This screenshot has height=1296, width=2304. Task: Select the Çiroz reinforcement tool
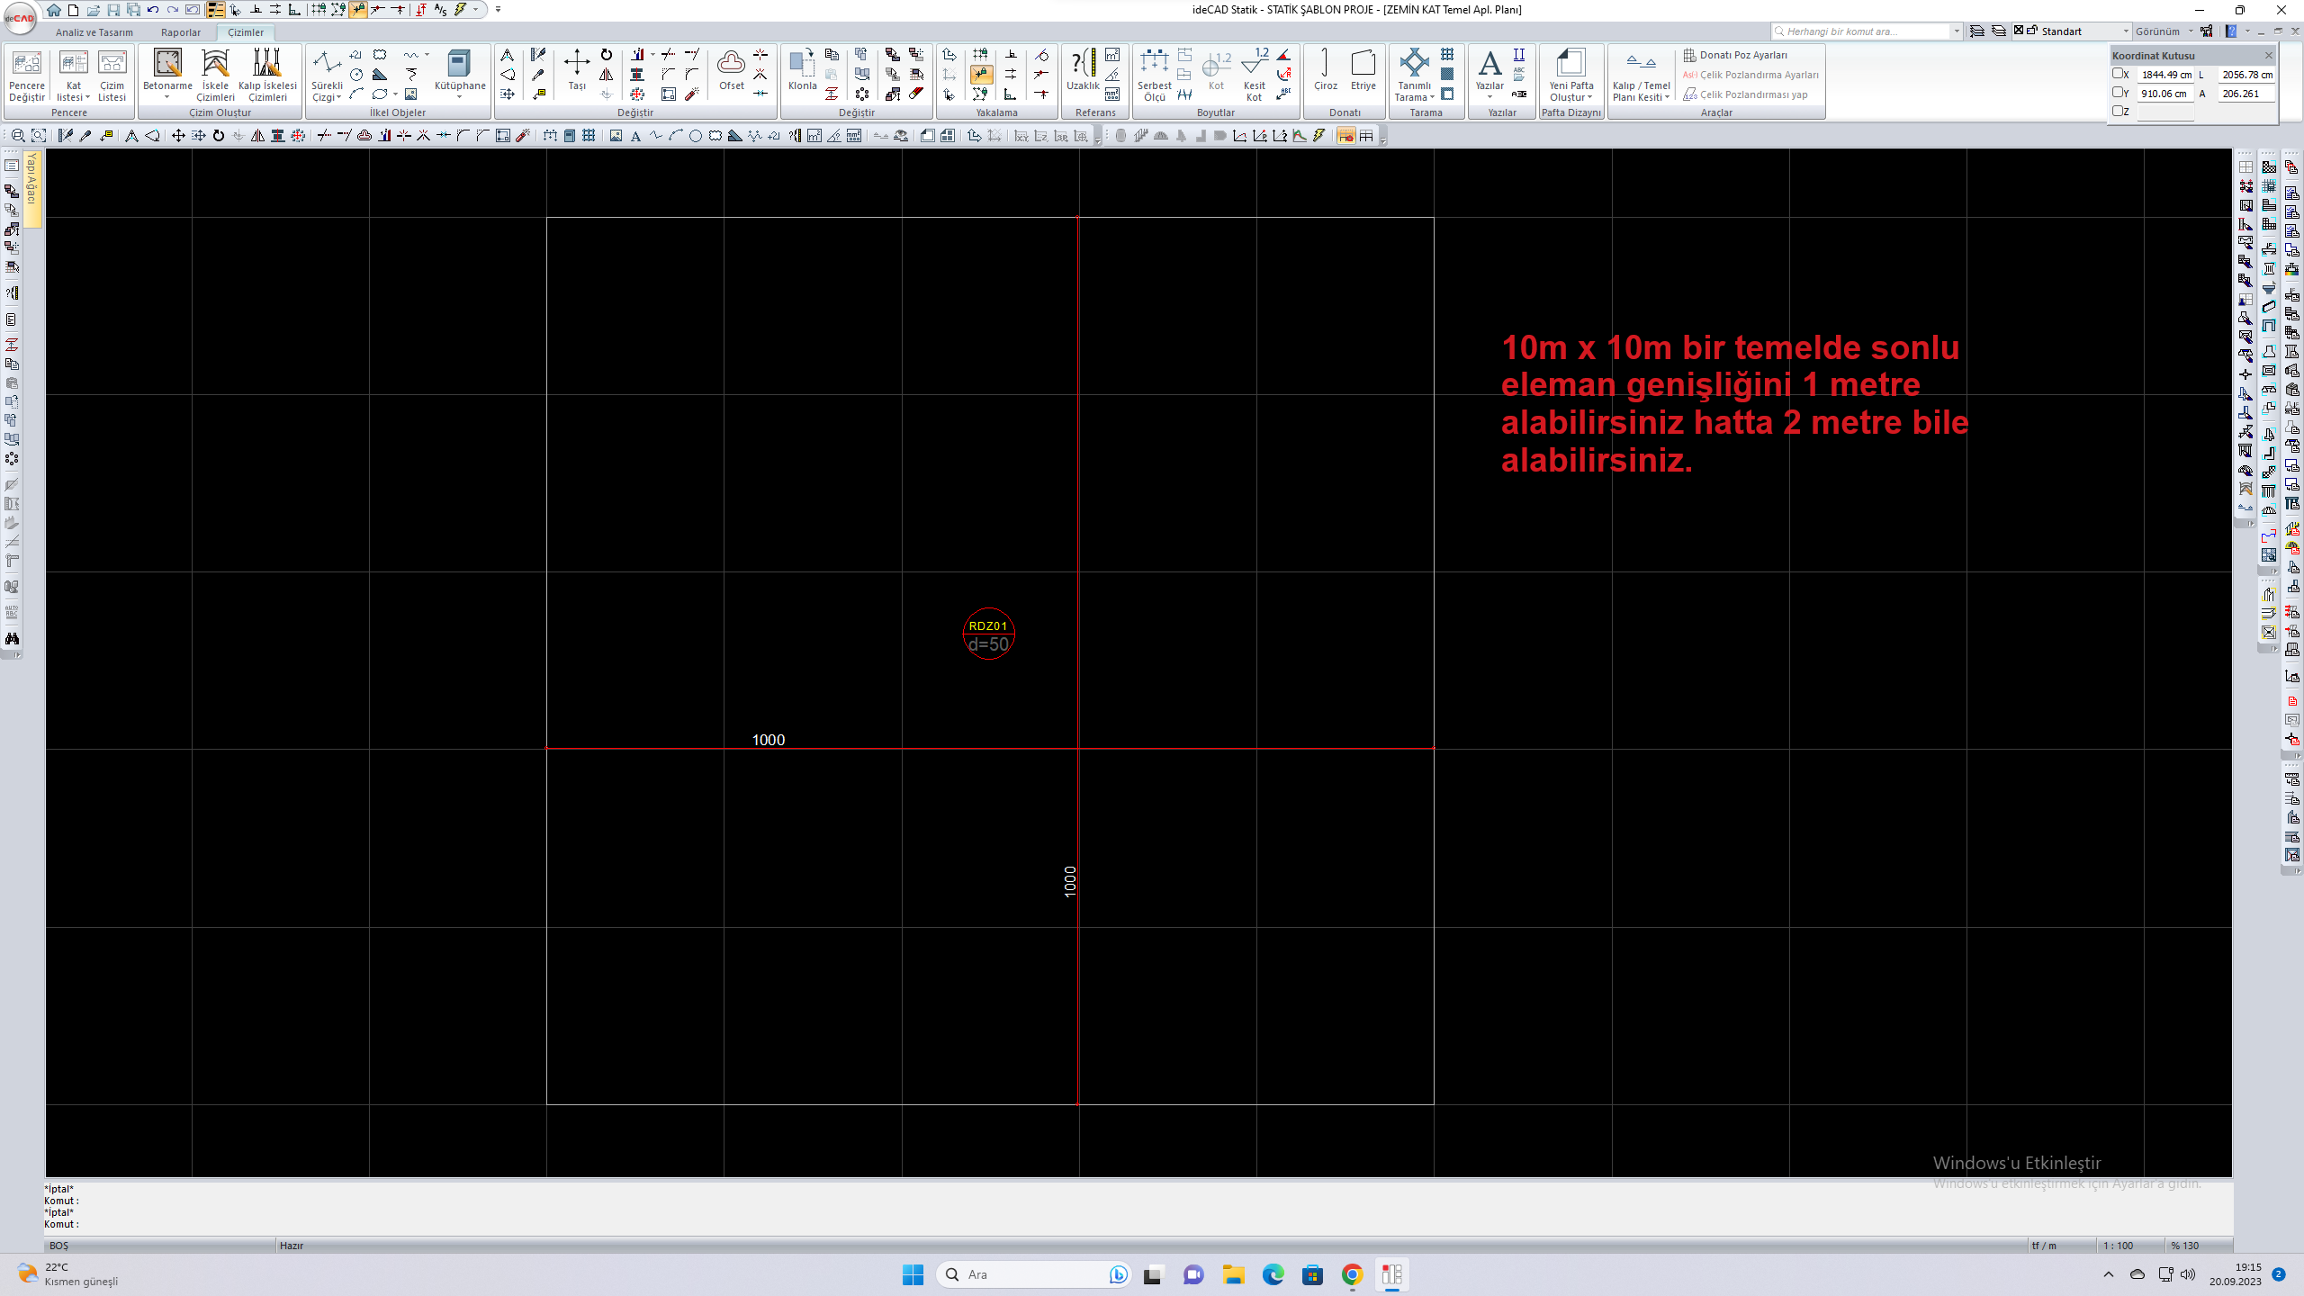pyautogui.click(x=1325, y=70)
